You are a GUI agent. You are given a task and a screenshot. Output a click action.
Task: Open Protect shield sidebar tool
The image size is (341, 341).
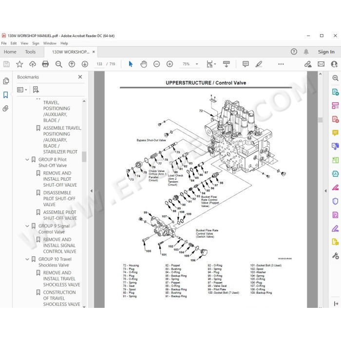pyautogui.click(x=335, y=201)
